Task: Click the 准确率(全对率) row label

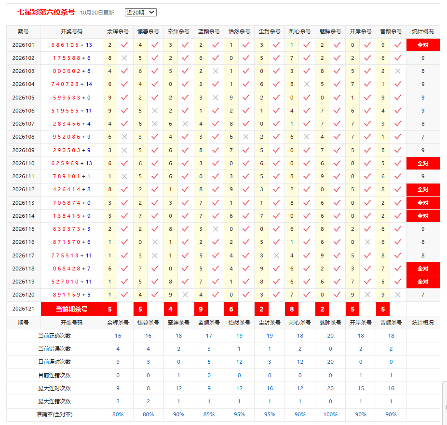Action: pyautogui.click(x=54, y=414)
